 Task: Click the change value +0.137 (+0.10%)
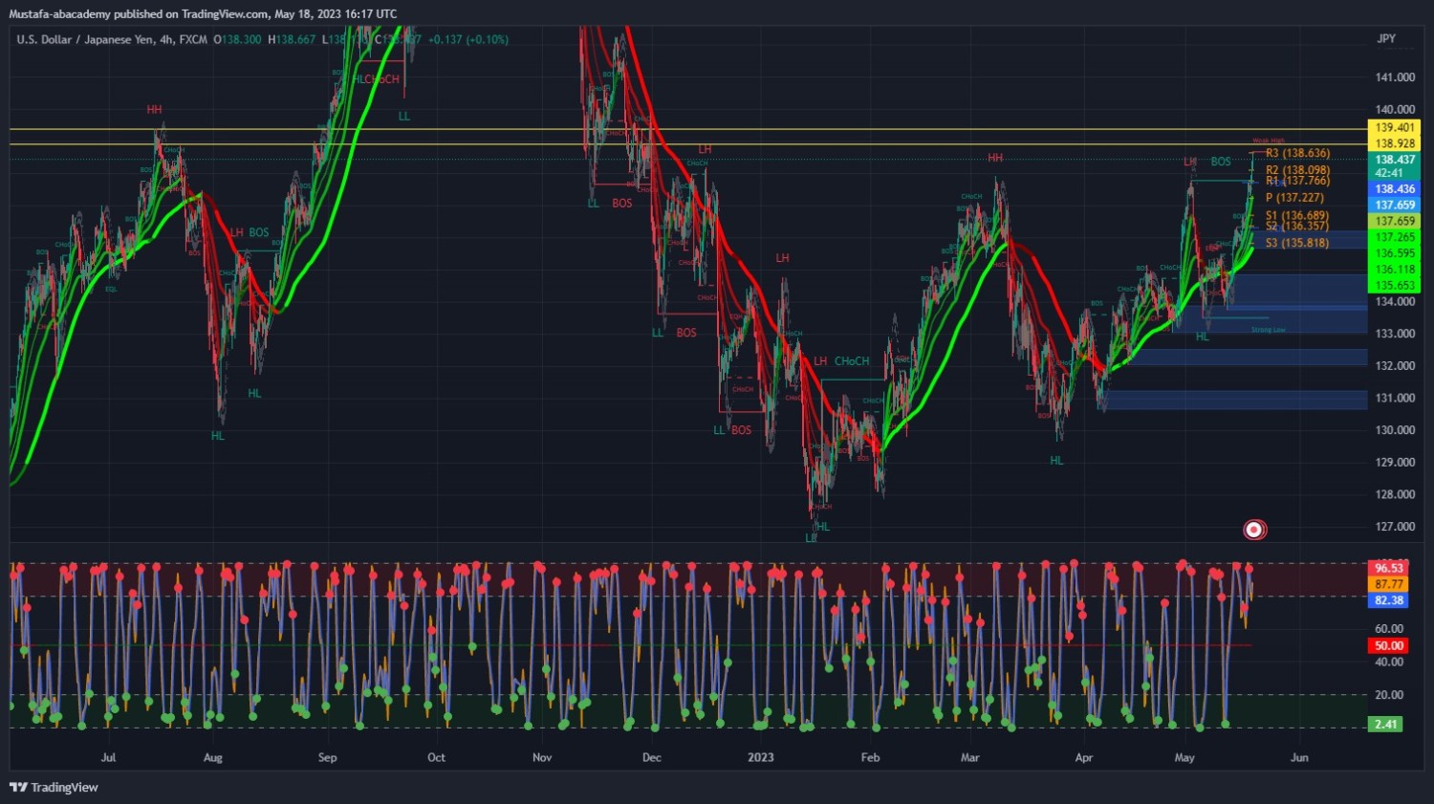tap(467, 39)
